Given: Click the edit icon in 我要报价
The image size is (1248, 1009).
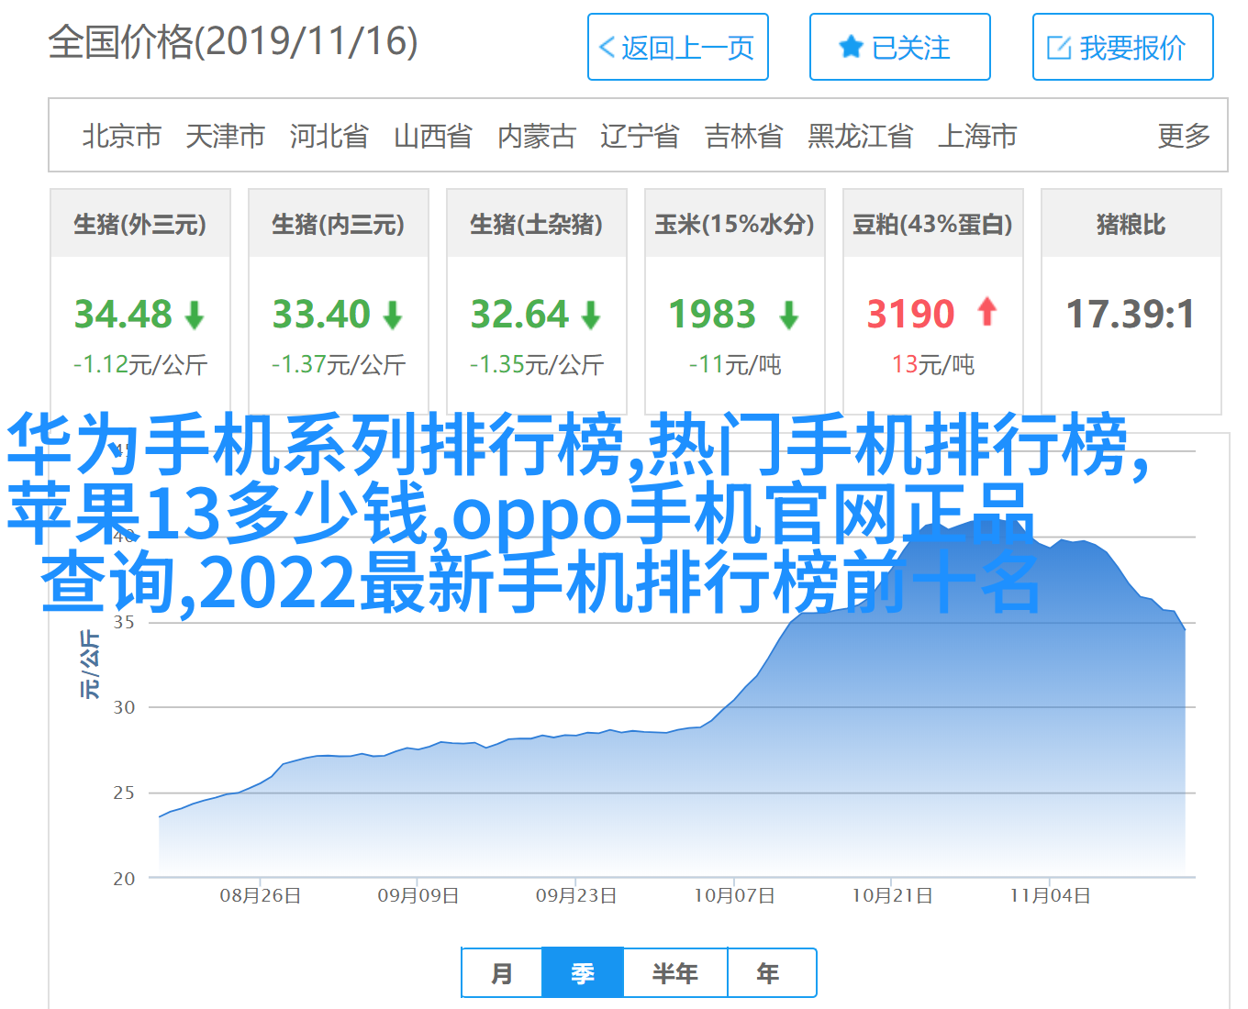Looking at the screenshot, I should click(1059, 48).
